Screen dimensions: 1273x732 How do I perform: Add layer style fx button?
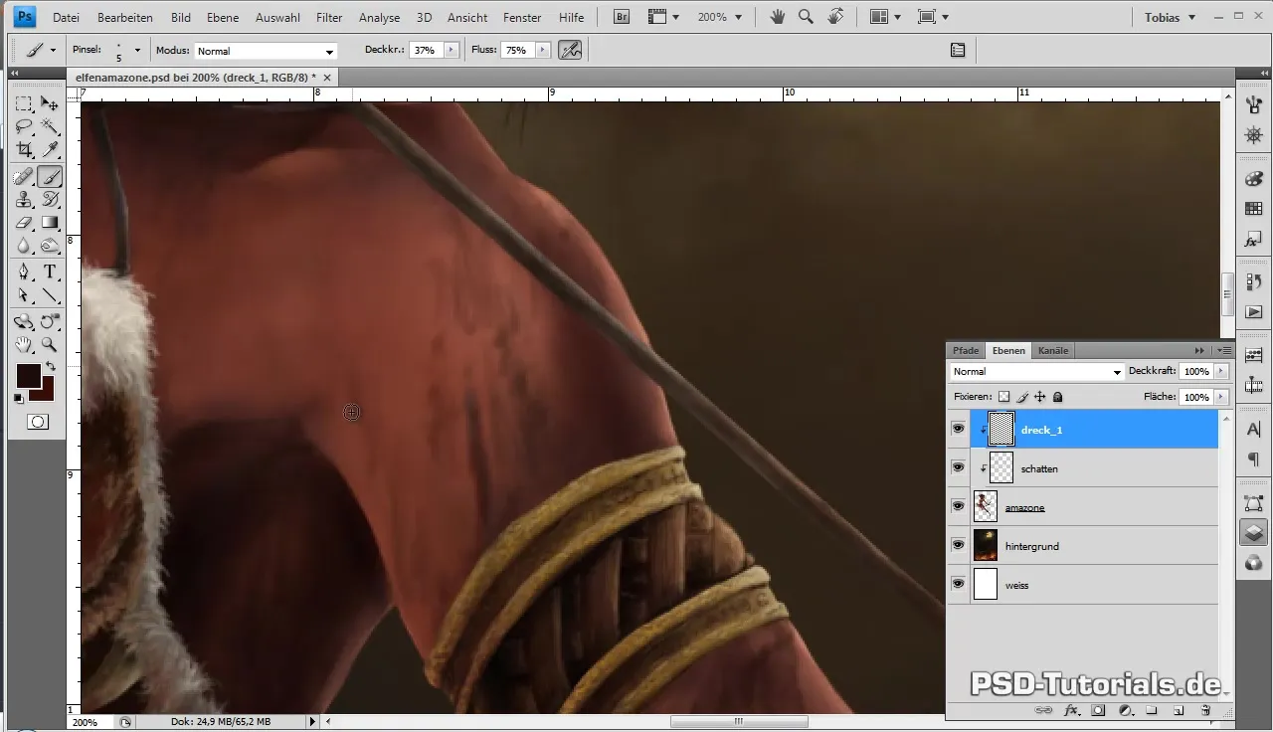point(1071,710)
